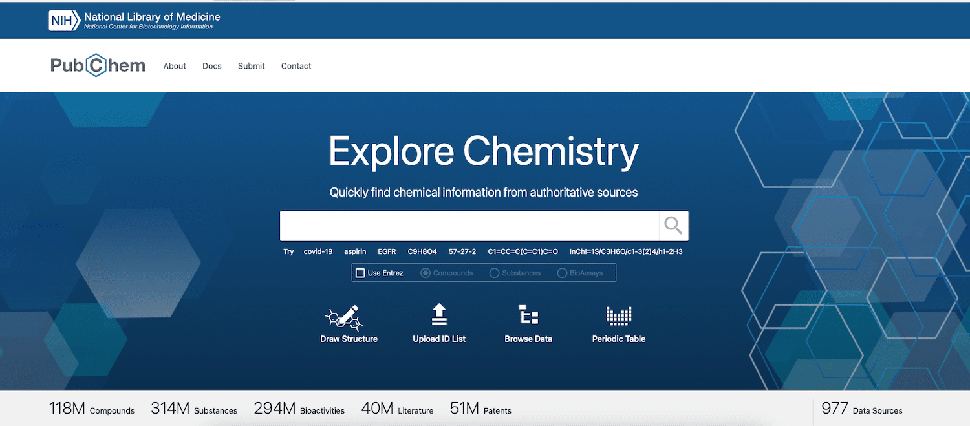Viewport: 970px width, 426px height.
Task: Click the Upload ID List icon
Action: [439, 315]
